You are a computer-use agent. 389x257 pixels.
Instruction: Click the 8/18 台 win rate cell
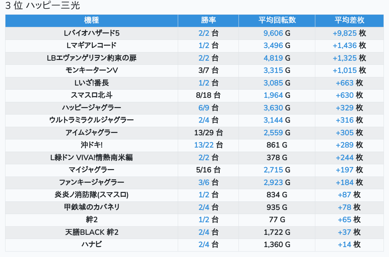[x=208, y=95]
